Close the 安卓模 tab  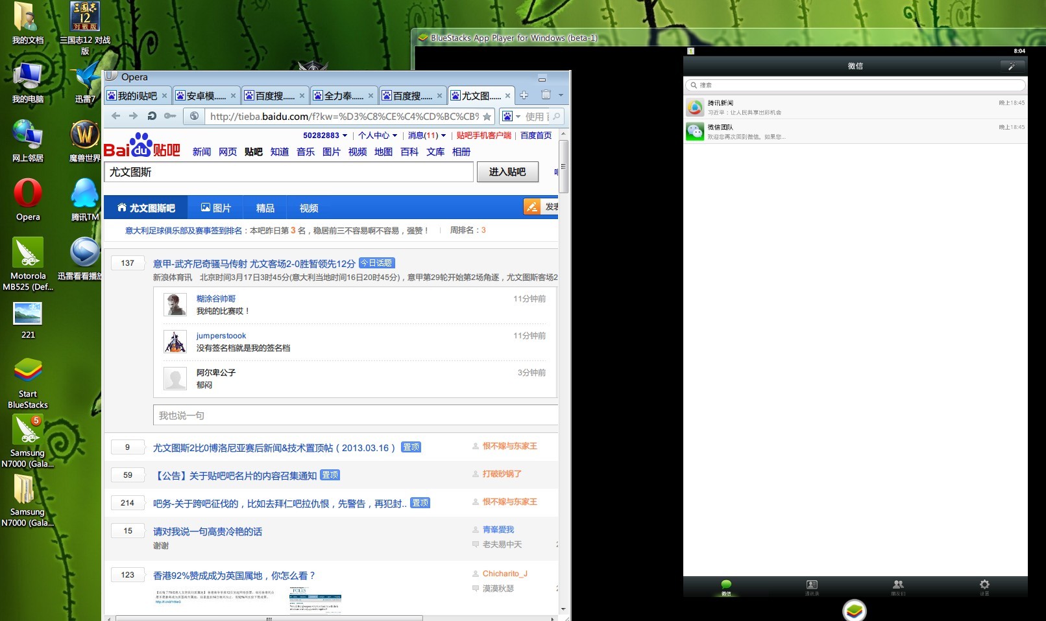click(233, 96)
